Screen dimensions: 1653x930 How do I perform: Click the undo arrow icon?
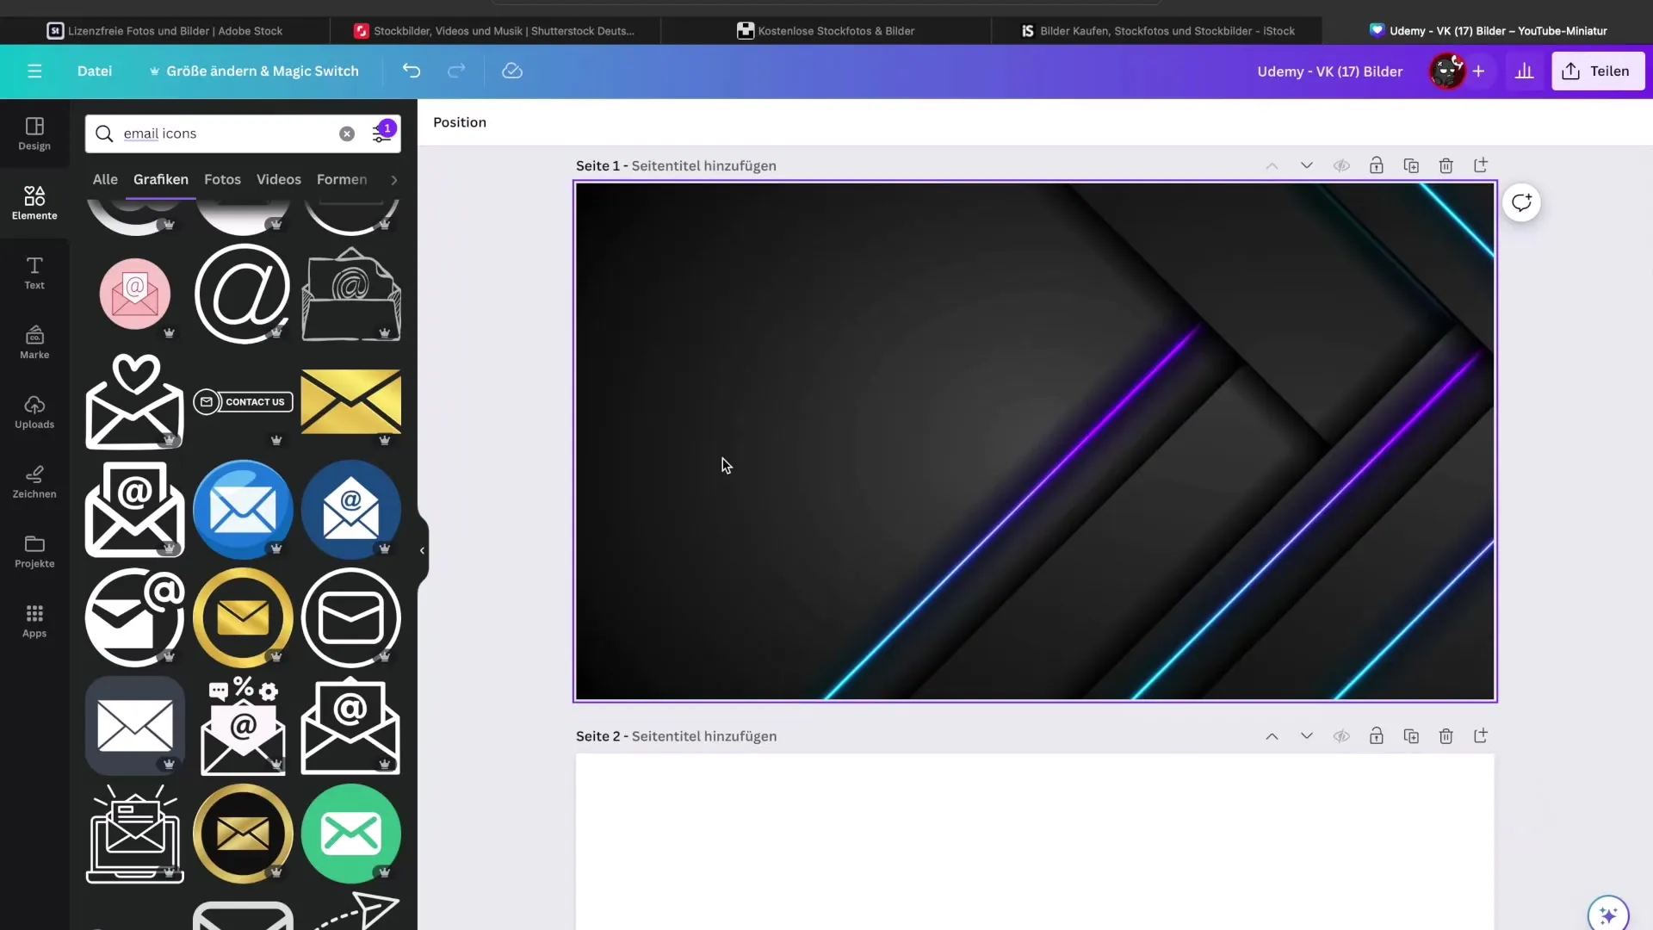pos(412,71)
